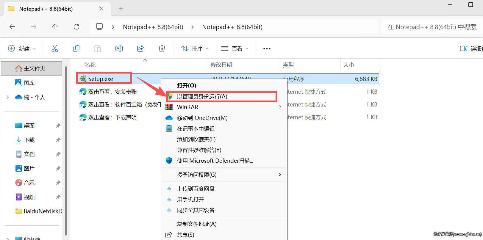Select the 双击查看：软件百宝箱 shortcut
The height and width of the screenshot is (240, 483).
tap(120, 105)
